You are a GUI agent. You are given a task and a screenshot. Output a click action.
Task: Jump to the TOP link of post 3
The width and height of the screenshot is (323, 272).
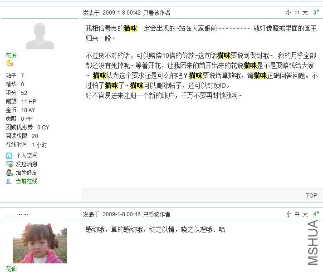[x=312, y=196]
